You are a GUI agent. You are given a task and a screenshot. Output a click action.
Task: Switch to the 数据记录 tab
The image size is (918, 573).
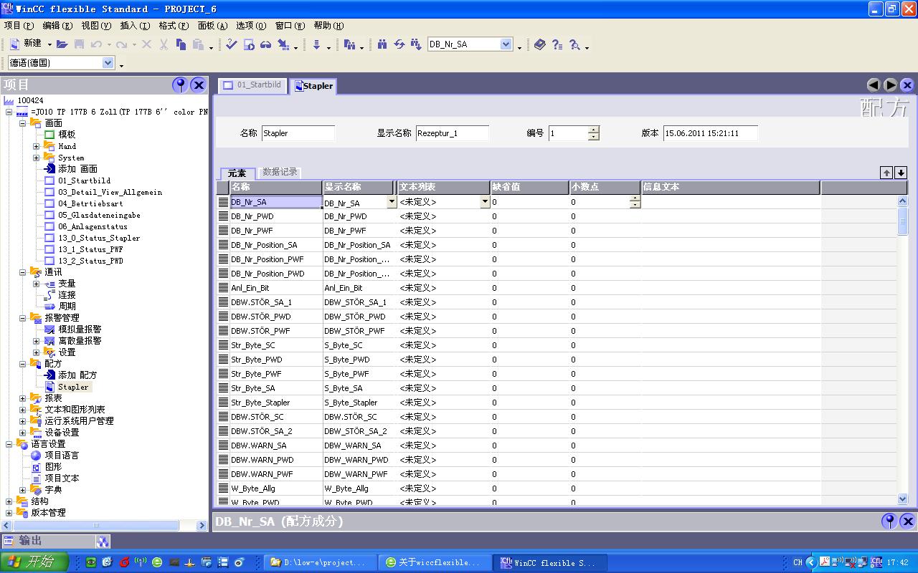280,172
